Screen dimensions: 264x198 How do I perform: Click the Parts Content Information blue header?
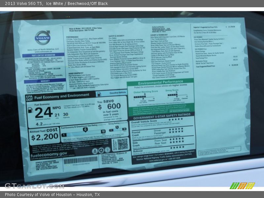coord(44,55)
